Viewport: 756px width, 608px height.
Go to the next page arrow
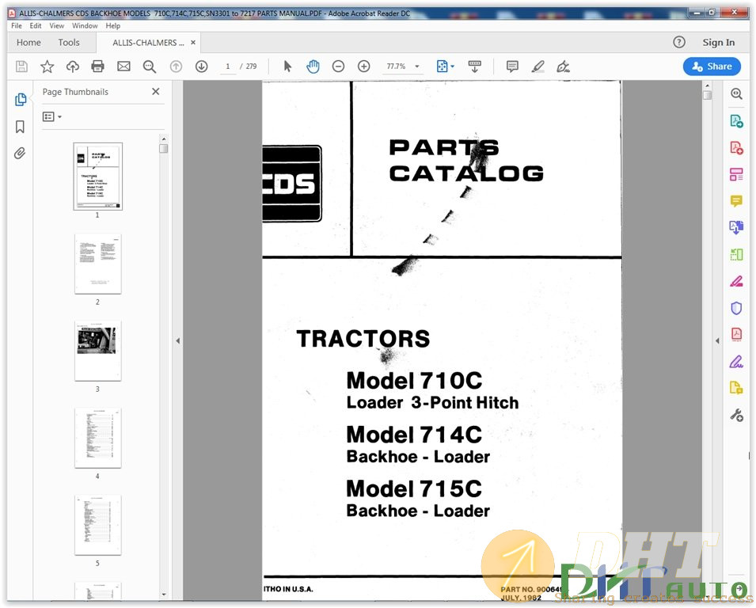[202, 66]
